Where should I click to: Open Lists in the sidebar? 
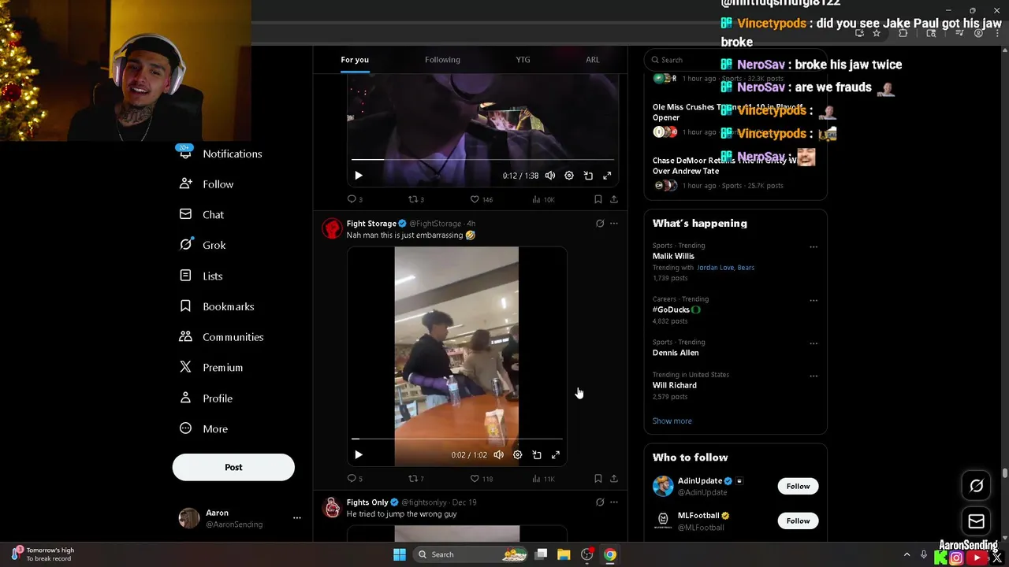201,276
